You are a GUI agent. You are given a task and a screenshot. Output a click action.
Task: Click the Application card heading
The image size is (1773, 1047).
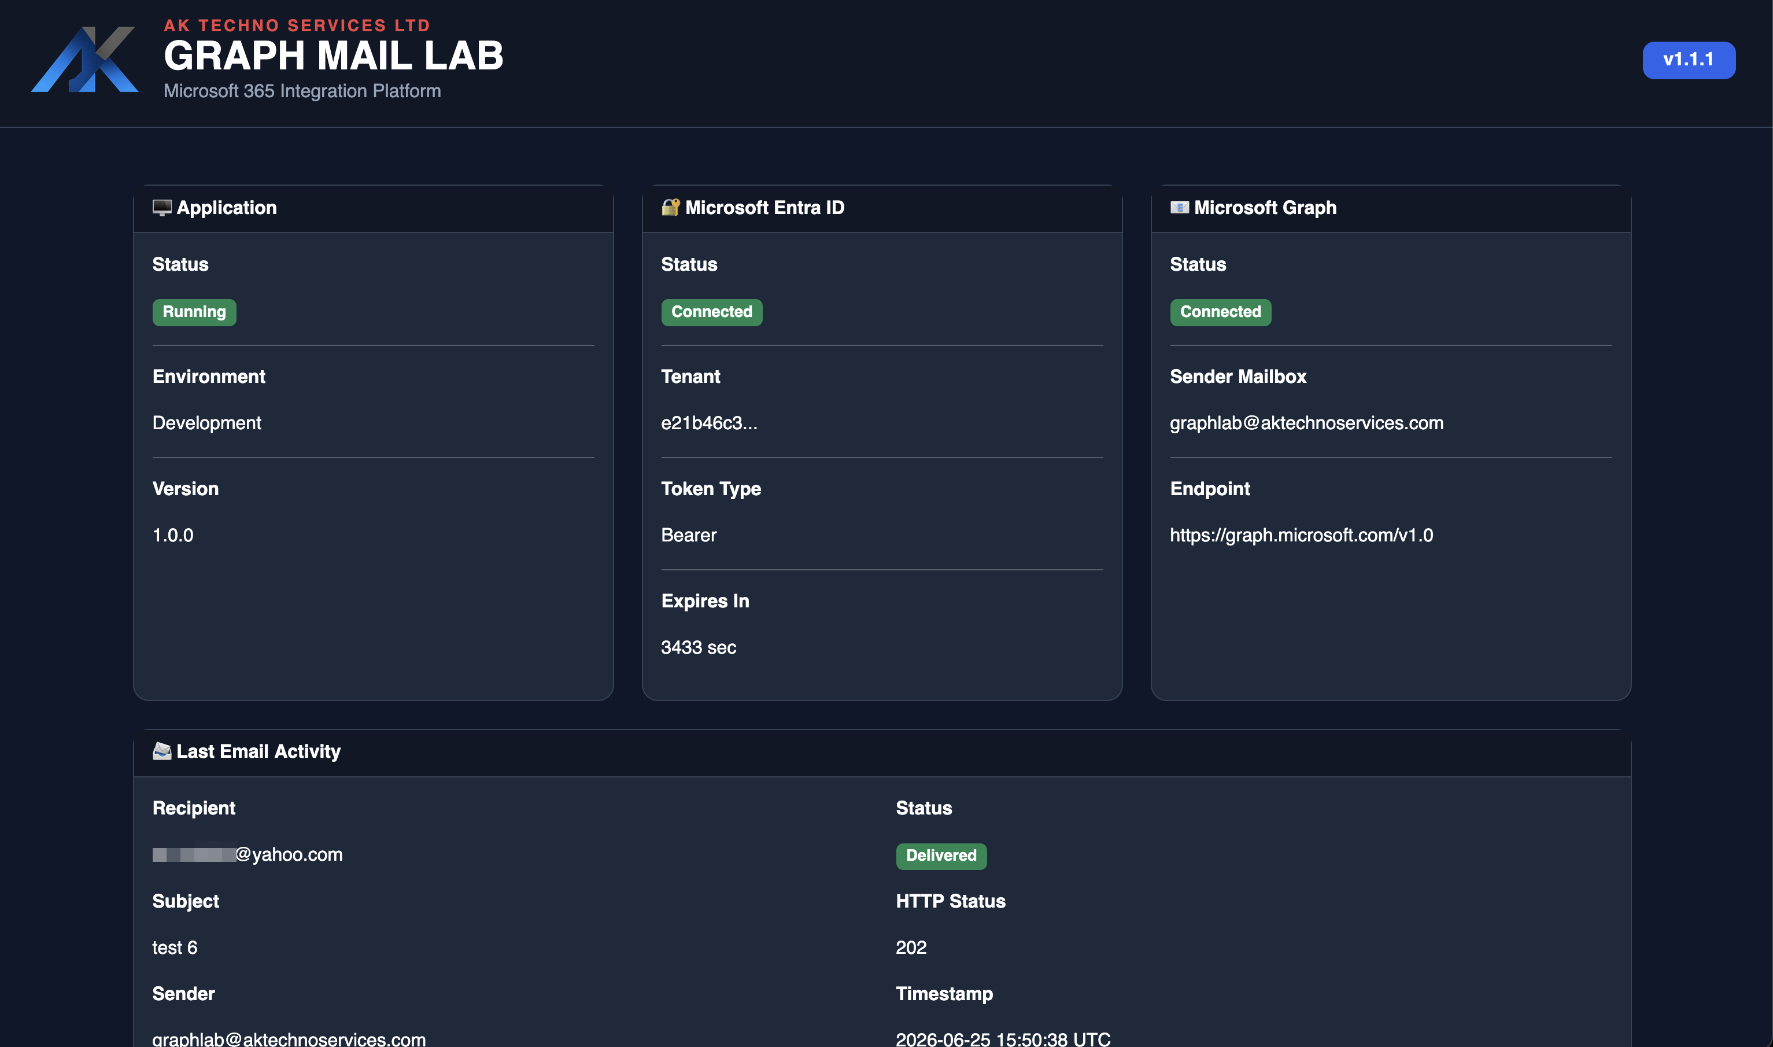click(226, 208)
